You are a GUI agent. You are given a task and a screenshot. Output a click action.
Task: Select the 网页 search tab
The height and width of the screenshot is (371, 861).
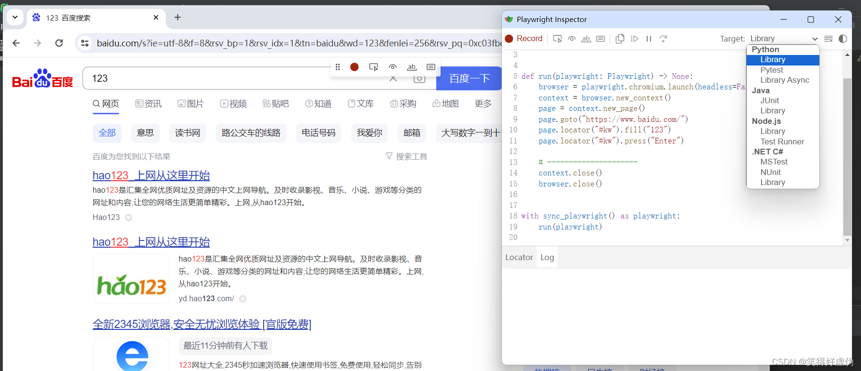point(106,104)
